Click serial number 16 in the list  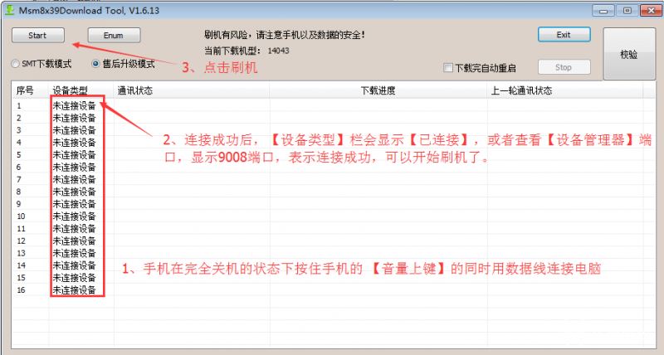click(x=22, y=289)
